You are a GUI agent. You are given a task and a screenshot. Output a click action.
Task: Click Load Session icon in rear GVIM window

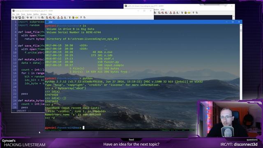[x=171, y=13]
